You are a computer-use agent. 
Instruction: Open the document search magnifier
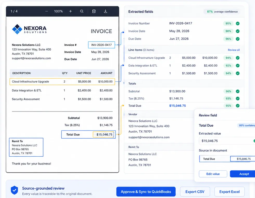(x=82, y=11)
